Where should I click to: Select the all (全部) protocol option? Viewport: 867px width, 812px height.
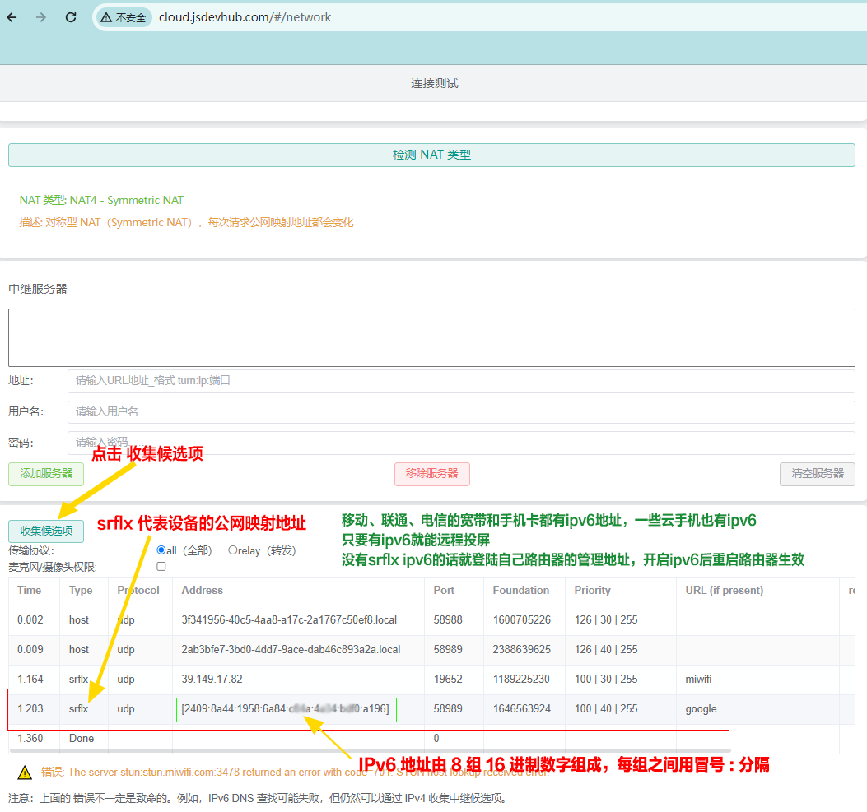point(163,550)
